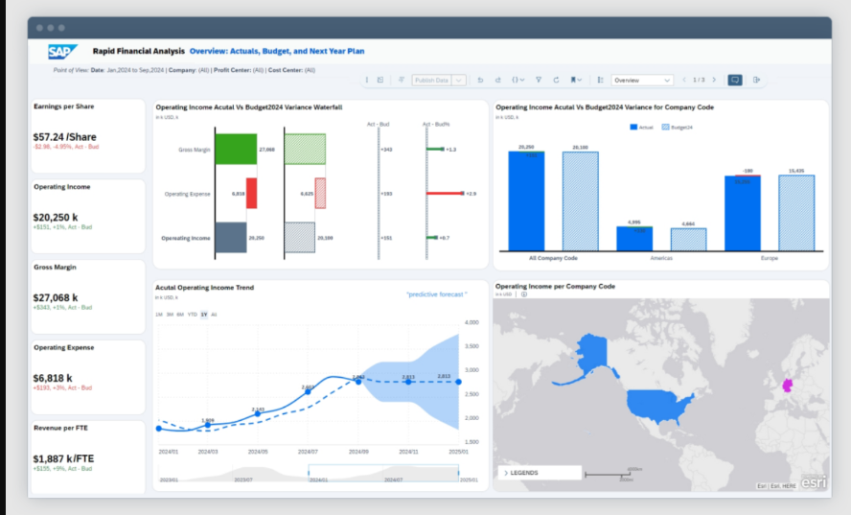851x515 pixels.
Task: Expand the LEGENDS panel on the map
Action: (540, 473)
